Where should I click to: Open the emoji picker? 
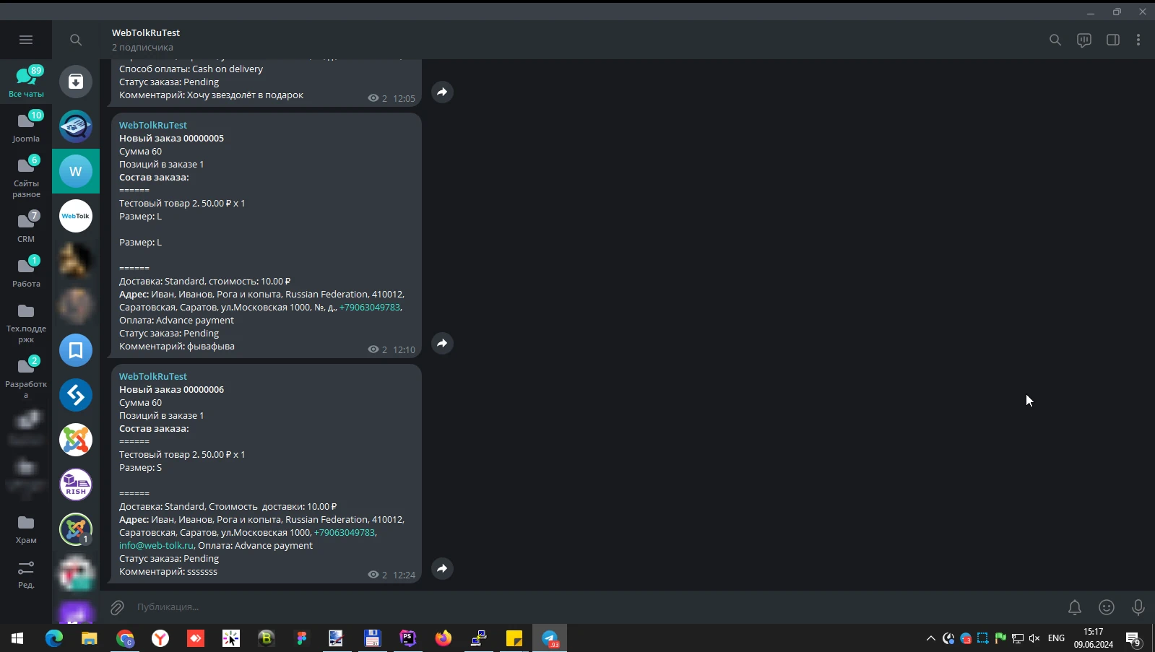(1106, 607)
